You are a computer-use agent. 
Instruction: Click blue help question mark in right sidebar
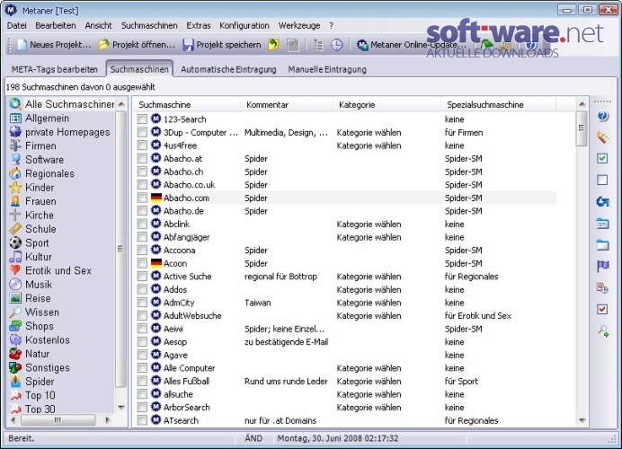602,116
